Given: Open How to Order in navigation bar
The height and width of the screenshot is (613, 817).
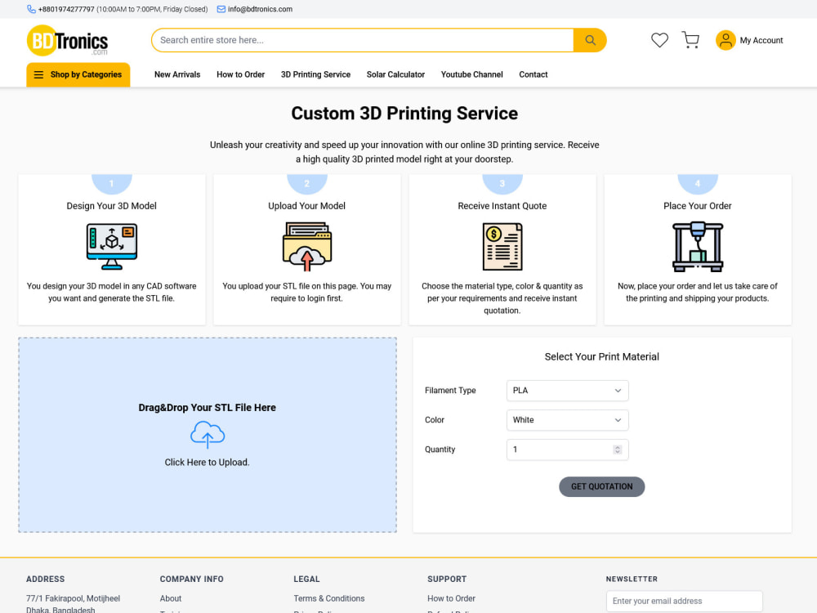Looking at the screenshot, I should click(x=241, y=74).
